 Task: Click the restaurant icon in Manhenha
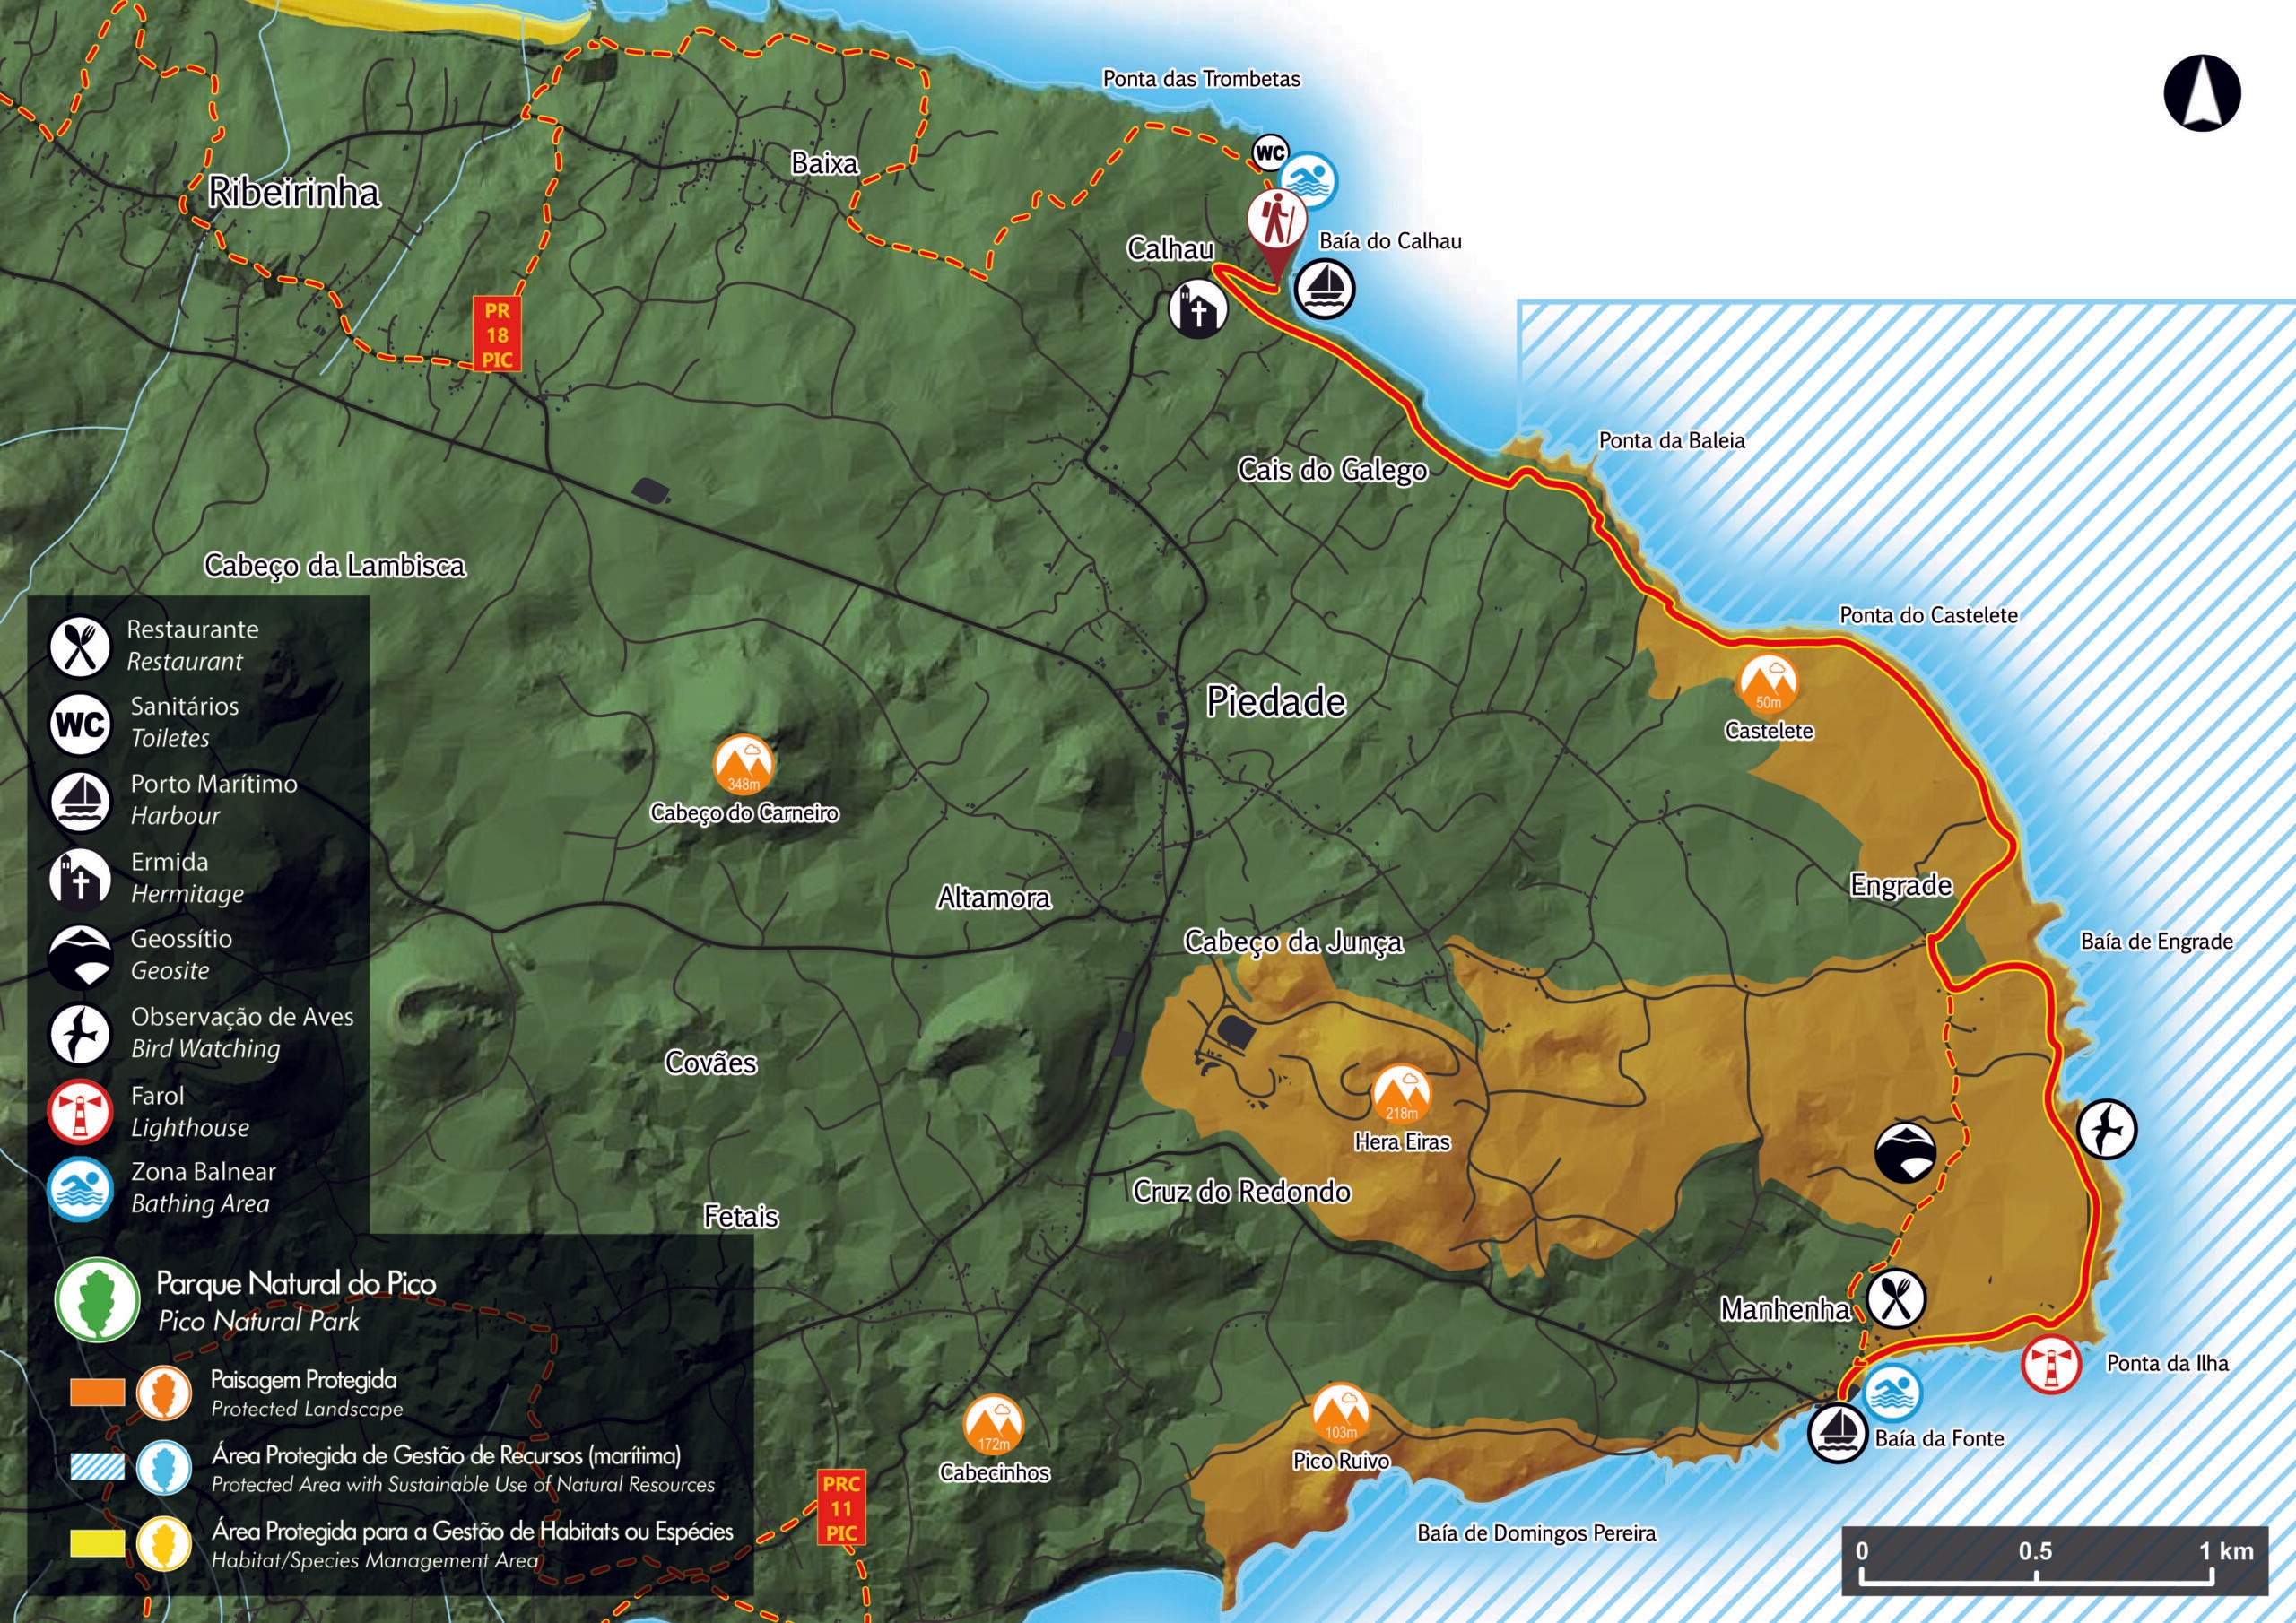click(1896, 1299)
